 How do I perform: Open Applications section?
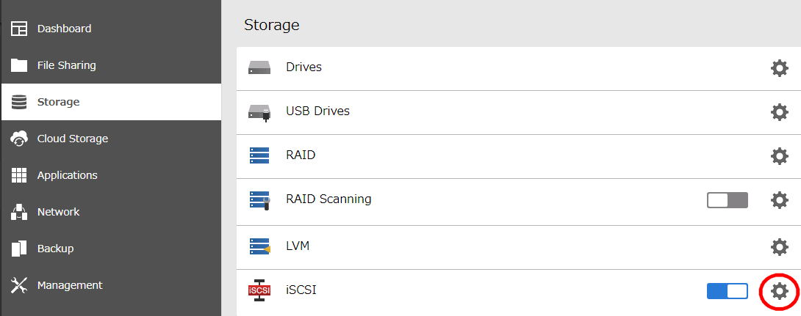click(x=67, y=175)
